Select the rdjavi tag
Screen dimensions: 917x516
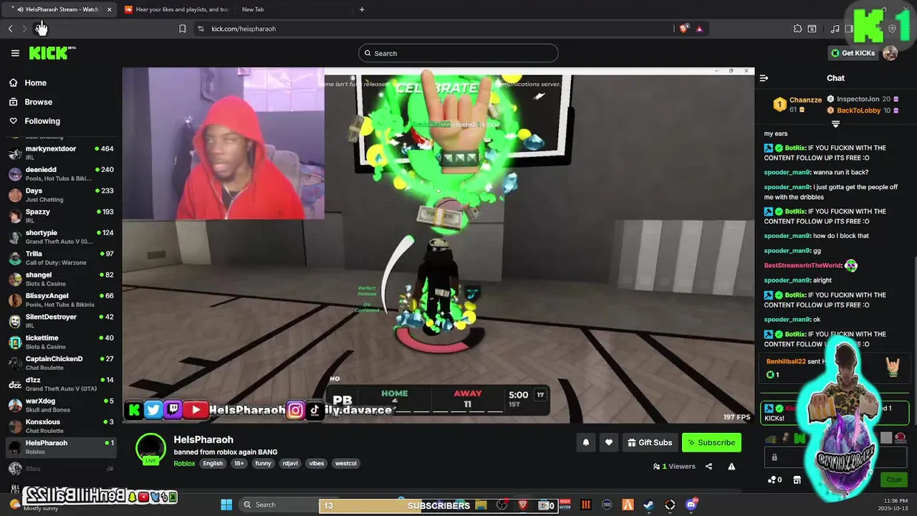point(290,464)
